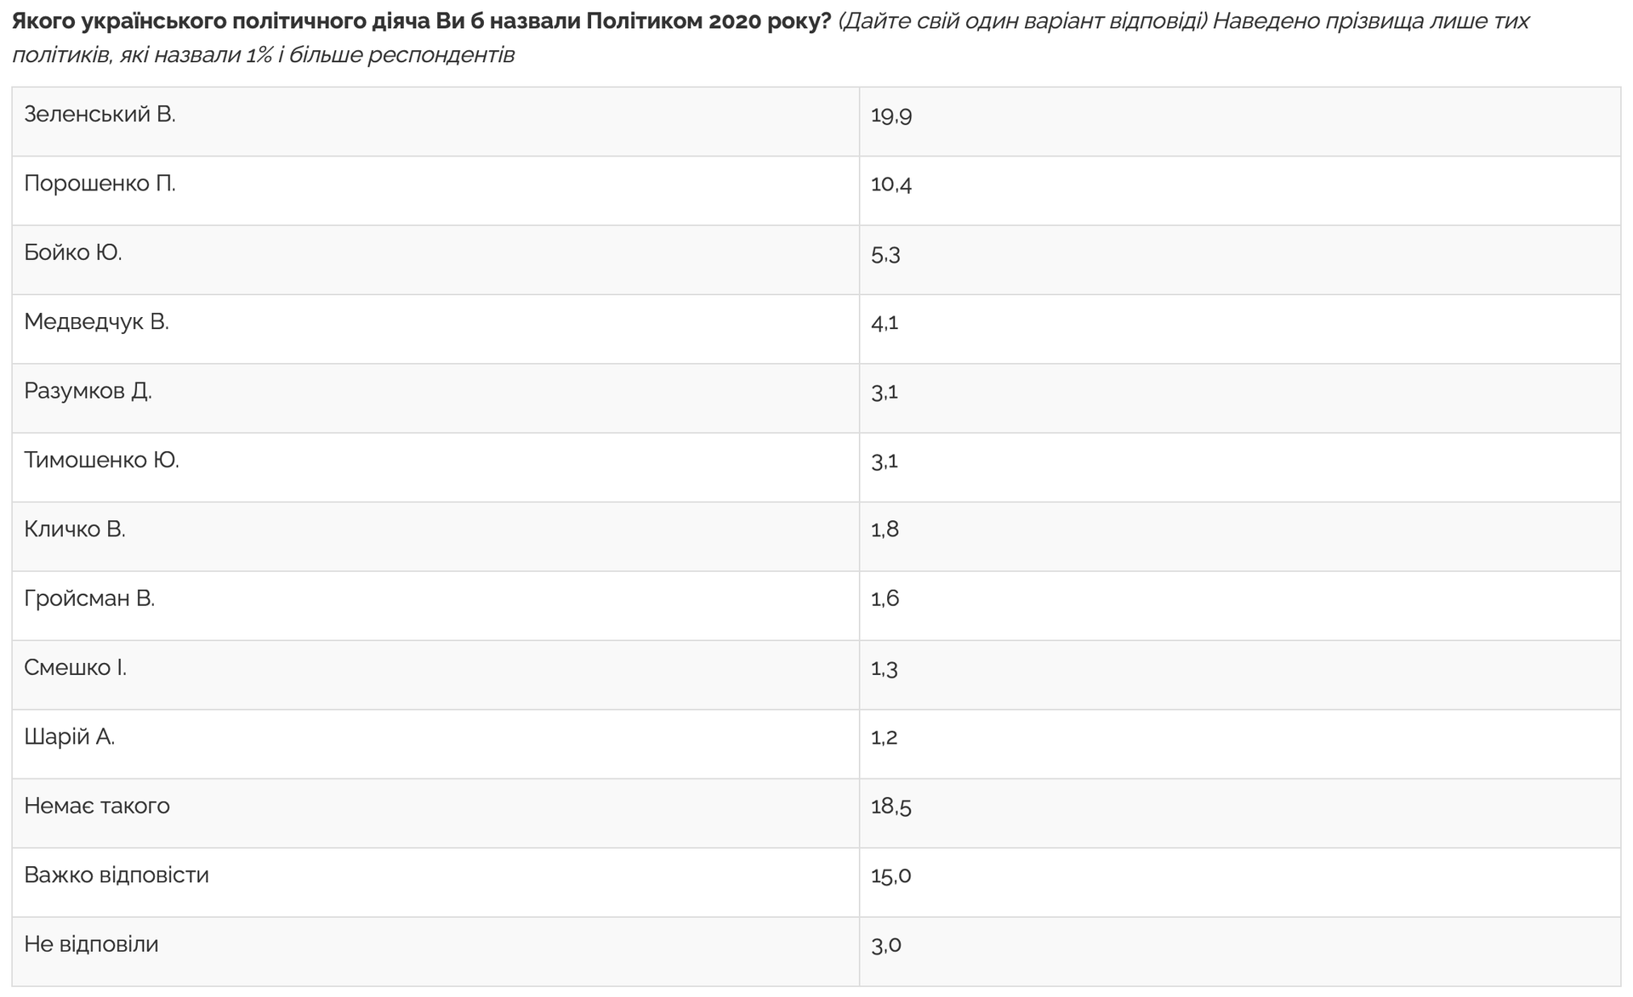1633x997 pixels.
Task: Select the Бойко Ю. name cell
Action: 73,253
